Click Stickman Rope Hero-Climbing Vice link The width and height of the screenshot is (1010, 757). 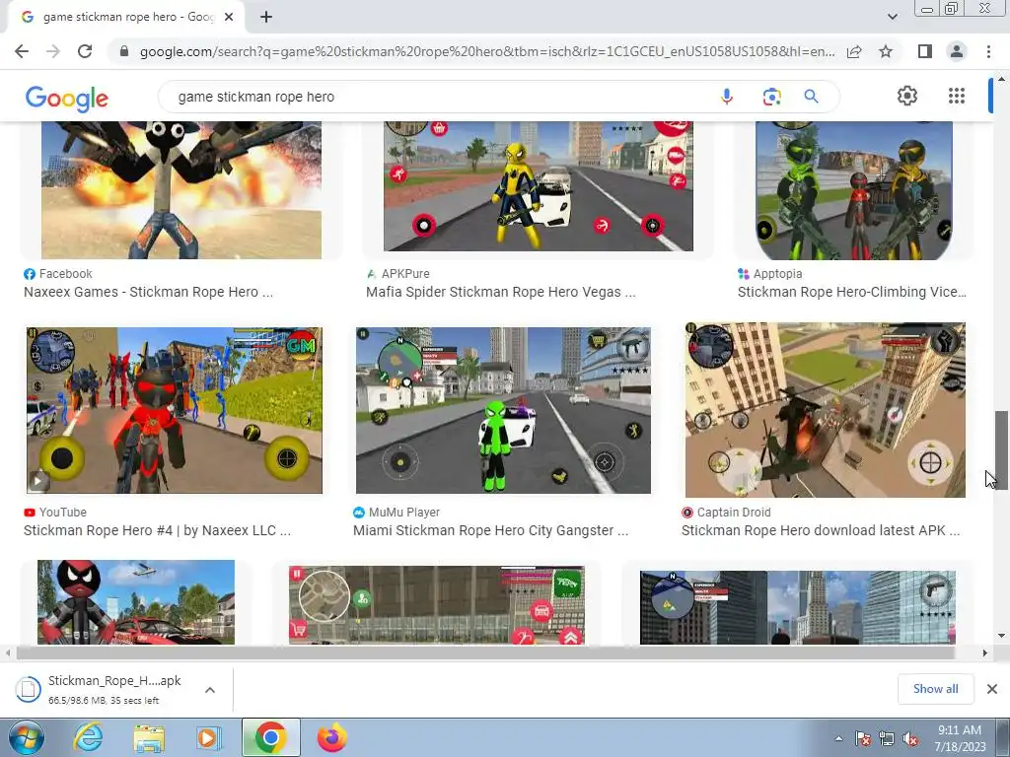pyautogui.click(x=851, y=292)
